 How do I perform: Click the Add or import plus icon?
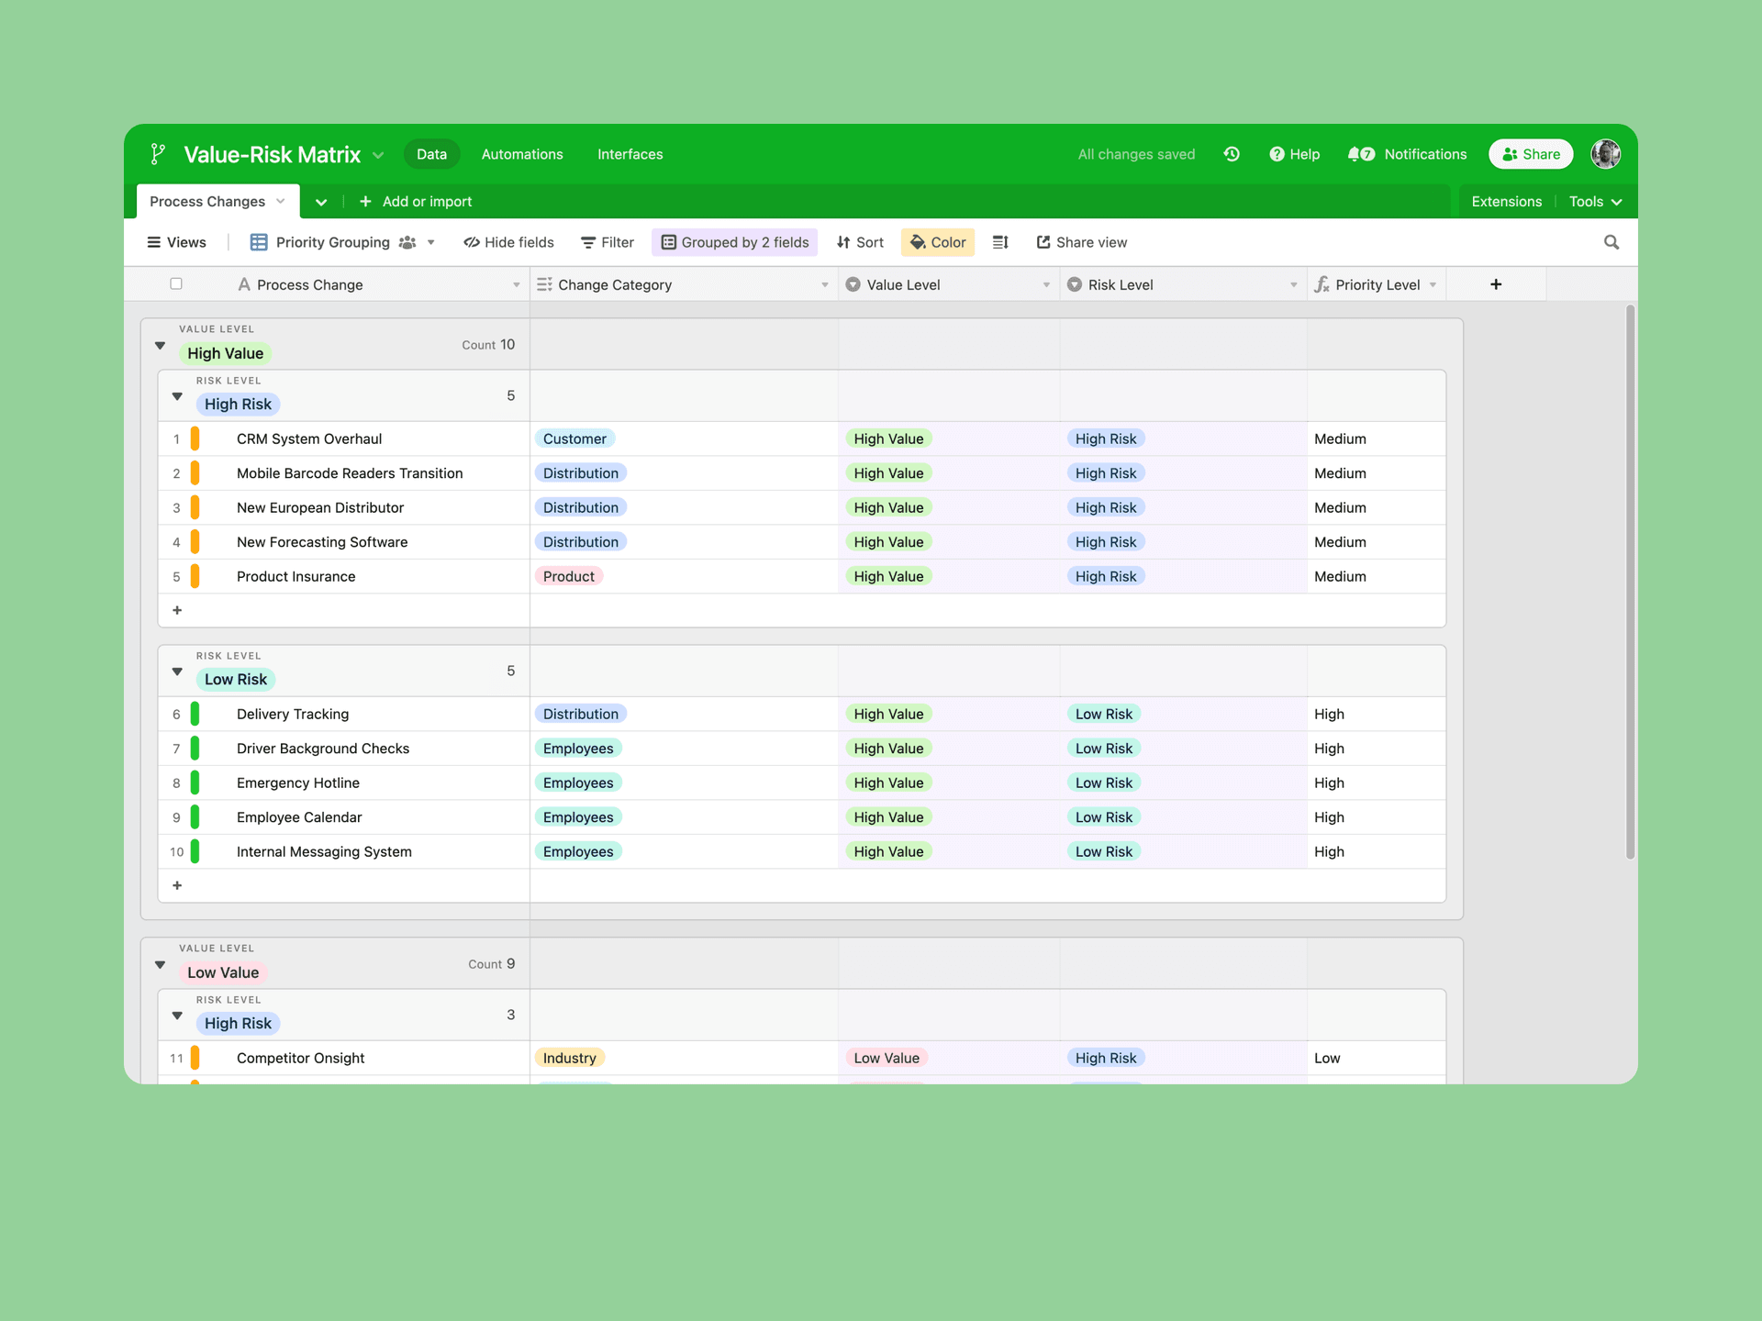click(365, 202)
